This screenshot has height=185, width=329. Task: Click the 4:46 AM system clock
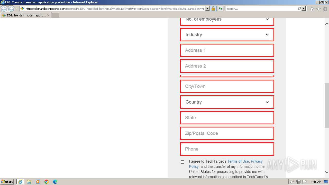click(x=316, y=182)
